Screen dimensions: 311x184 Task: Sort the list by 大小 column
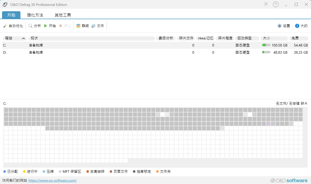274,38
